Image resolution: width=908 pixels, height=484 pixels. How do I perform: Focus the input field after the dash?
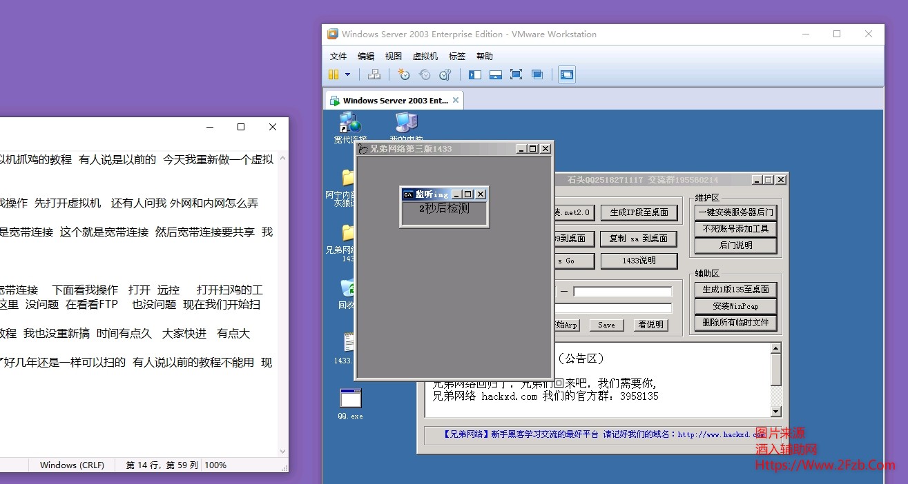[x=622, y=292]
